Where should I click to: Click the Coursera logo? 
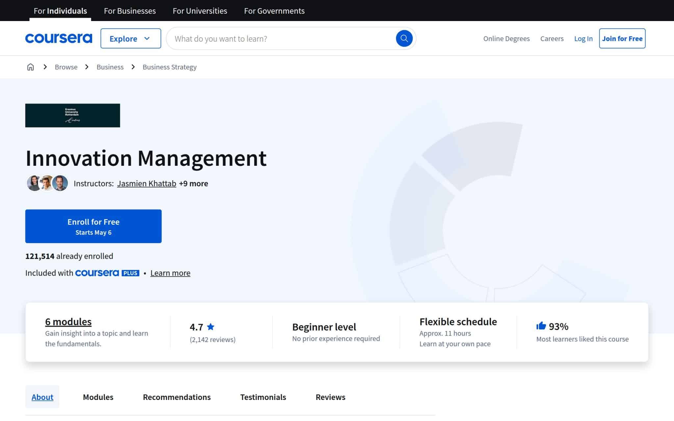pos(59,38)
